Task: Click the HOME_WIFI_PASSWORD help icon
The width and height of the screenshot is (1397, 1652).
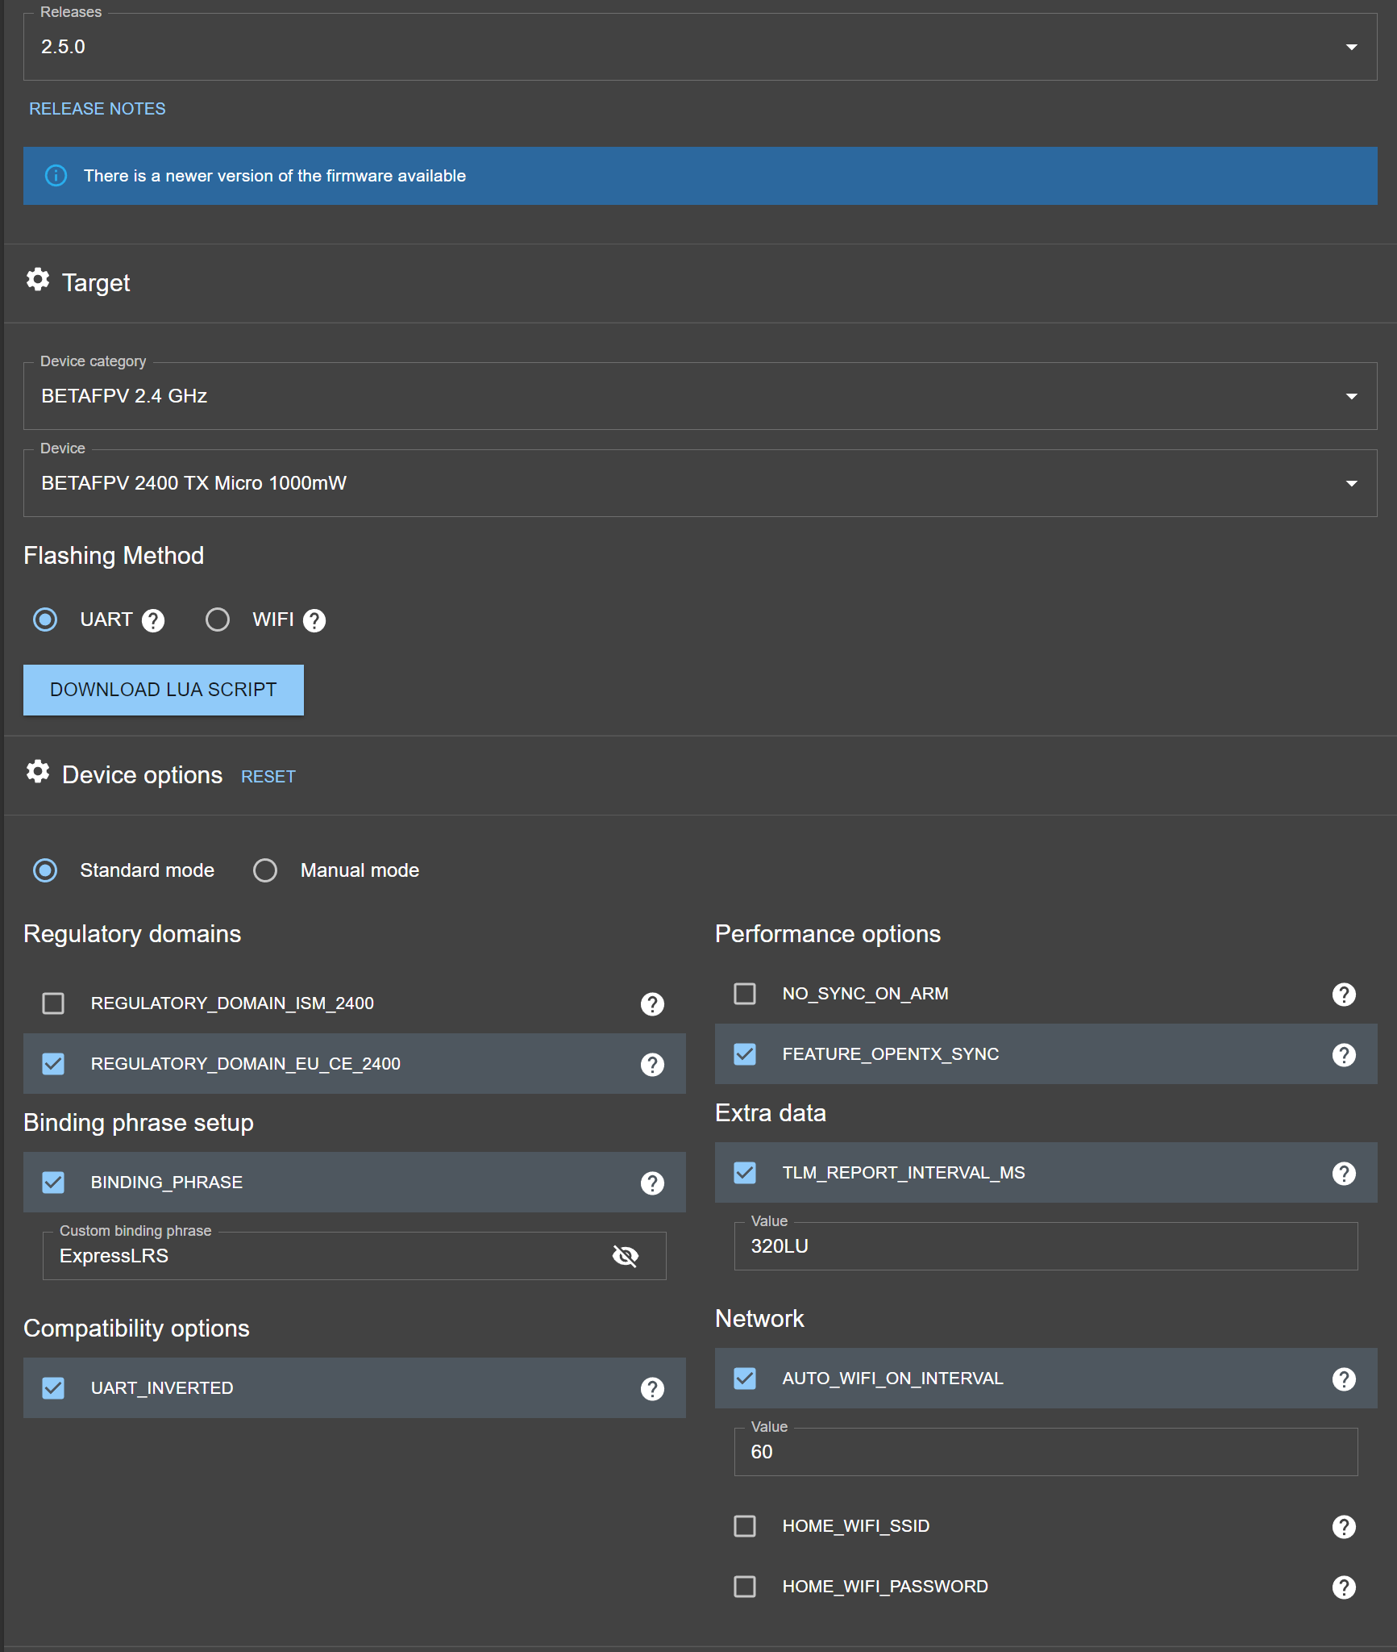Action: pyautogui.click(x=1343, y=1586)
